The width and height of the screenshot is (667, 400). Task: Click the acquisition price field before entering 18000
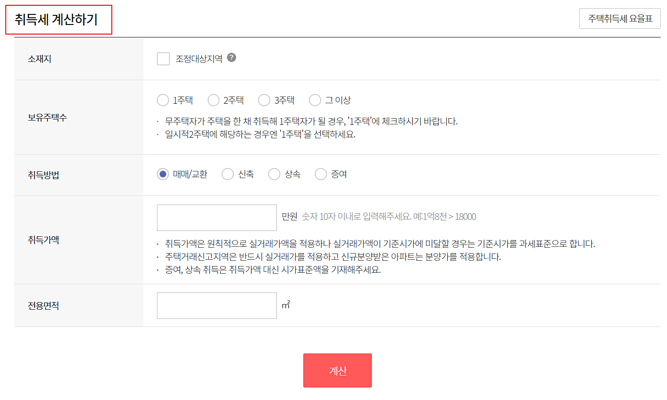point(216,217)
